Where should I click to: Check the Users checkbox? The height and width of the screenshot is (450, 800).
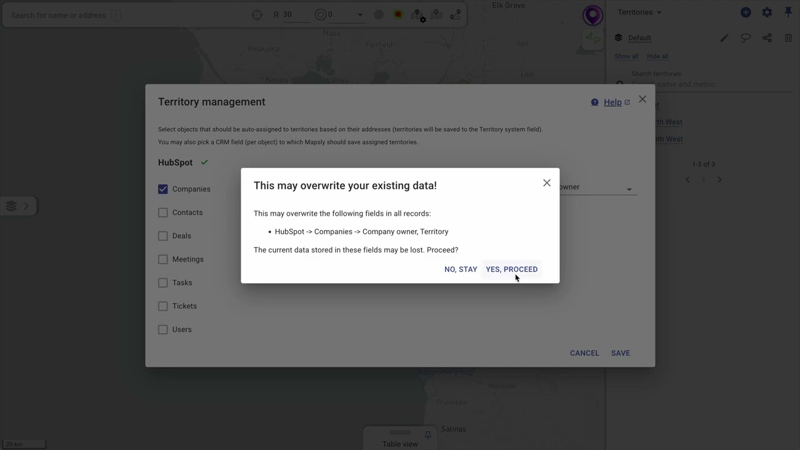[x=163, y=330]
